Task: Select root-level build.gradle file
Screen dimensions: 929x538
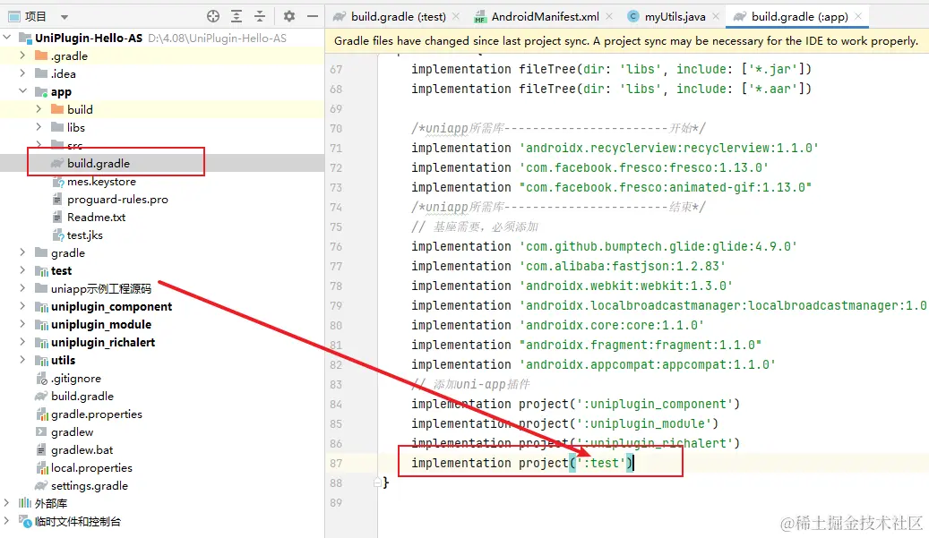Action: click(x=82, y=396)
